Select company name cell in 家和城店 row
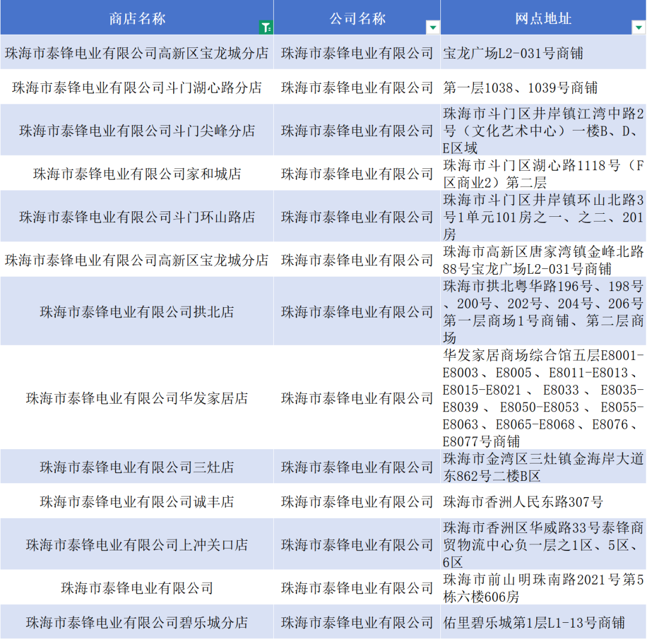647x639 pixels. pos(357,173)
